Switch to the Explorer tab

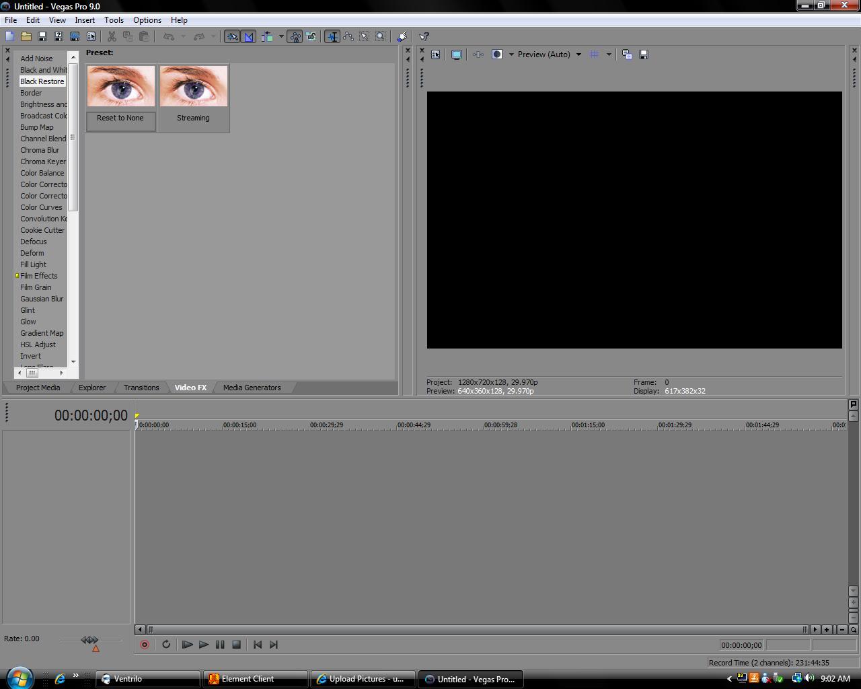coord(92,388)
